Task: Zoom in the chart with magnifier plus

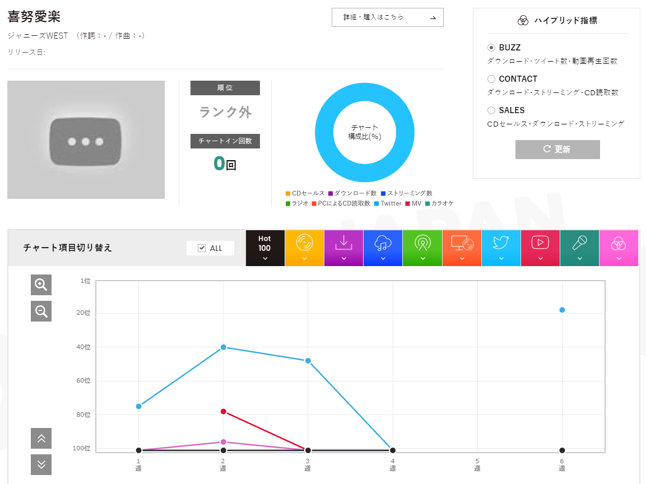Action: pos(41,285)
